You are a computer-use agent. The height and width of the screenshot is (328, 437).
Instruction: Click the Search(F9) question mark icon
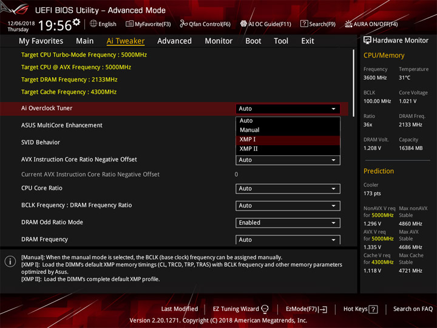coord(304,24)
